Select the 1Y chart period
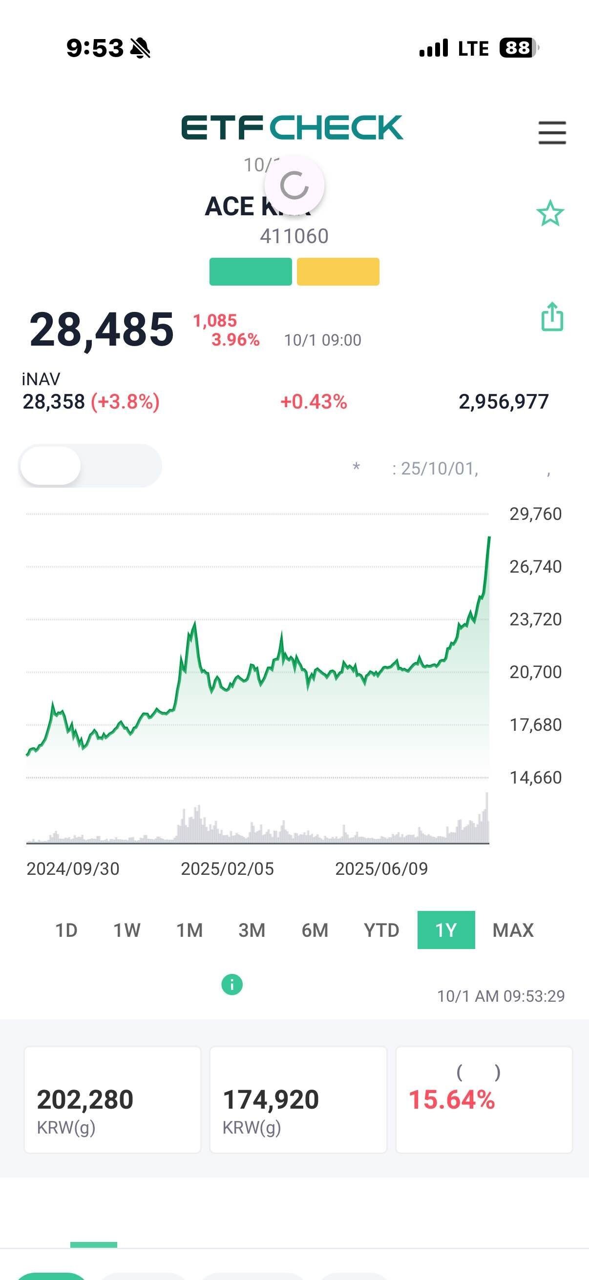Viewport: 589px width, 1280px height. tap(446, 930)
